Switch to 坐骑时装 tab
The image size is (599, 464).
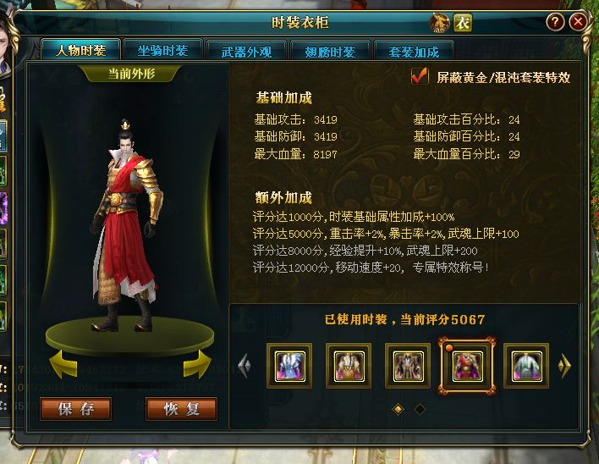(162, 51)
